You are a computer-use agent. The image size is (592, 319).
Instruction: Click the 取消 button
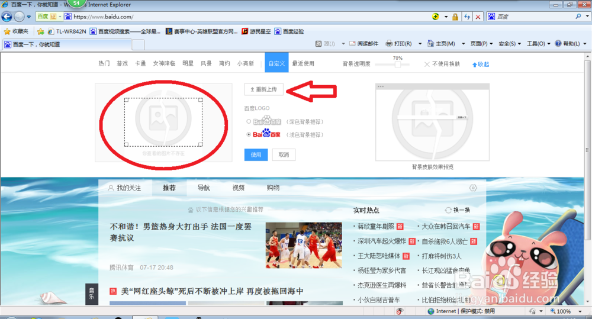point(284,155)
